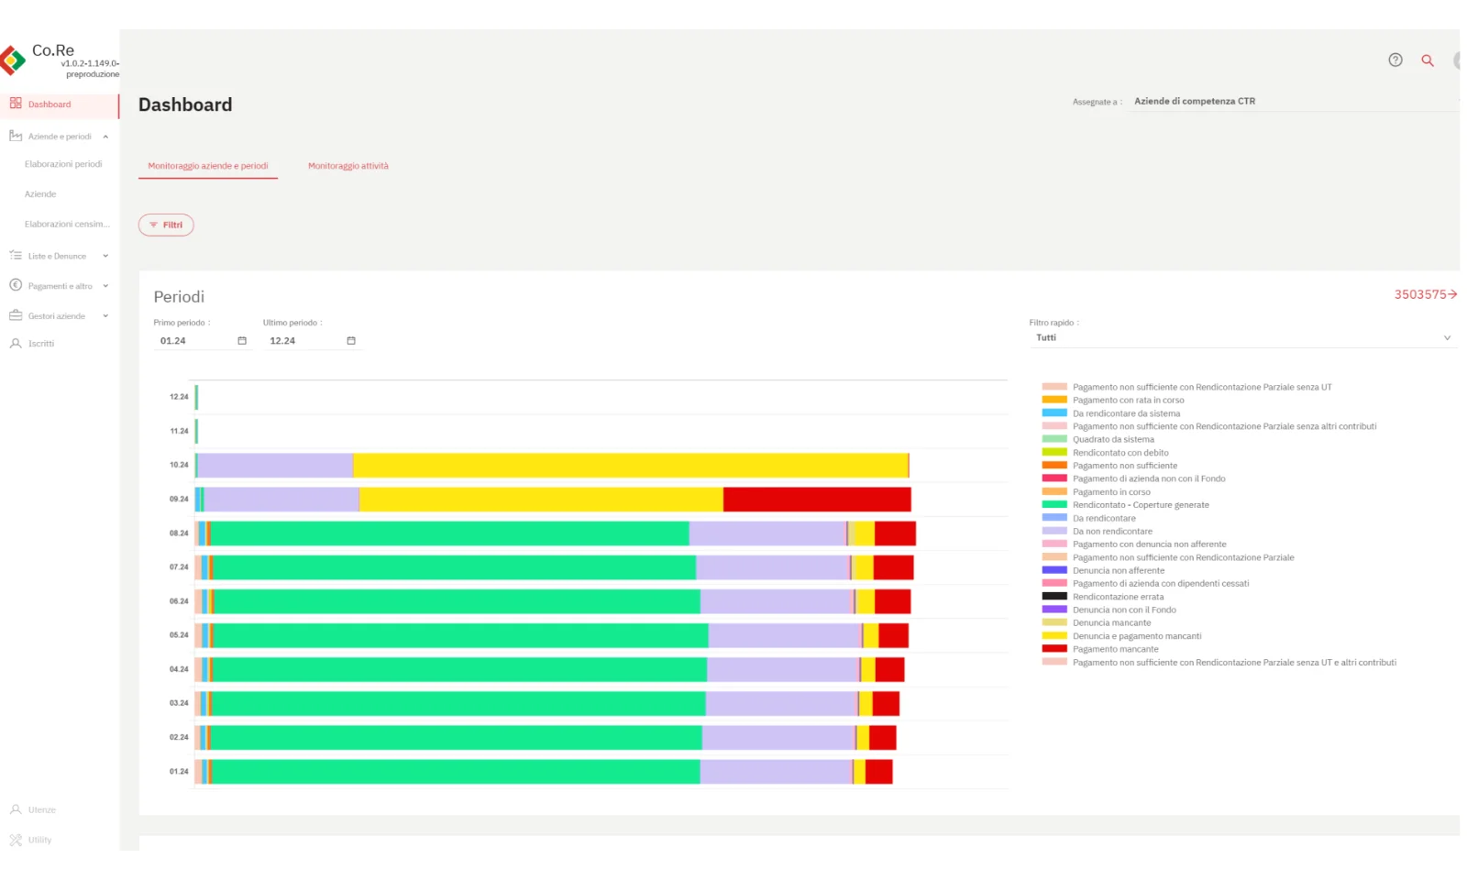
Task: Expand the Filtro rapido Tutti dropdown
Action: tap(1242, 338)
